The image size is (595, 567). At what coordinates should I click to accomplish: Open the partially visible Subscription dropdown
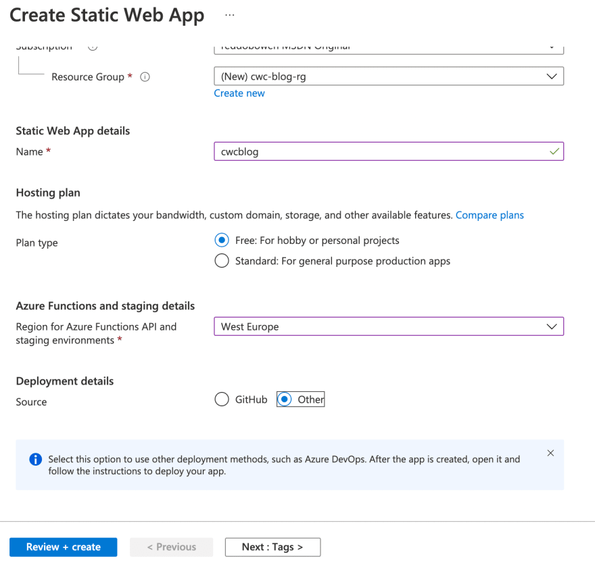(x=389, y=49)
